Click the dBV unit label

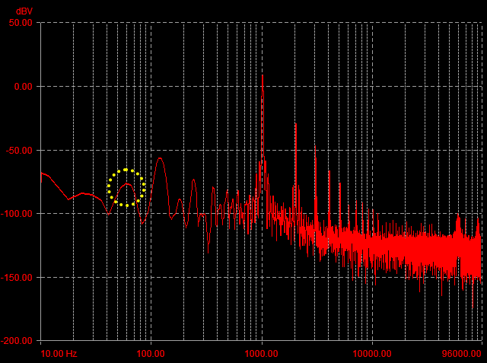pyautogui.click(x=24, y=11)
